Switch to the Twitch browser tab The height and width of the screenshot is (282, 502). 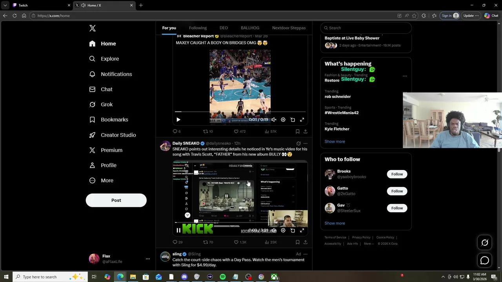coord(41,5)
